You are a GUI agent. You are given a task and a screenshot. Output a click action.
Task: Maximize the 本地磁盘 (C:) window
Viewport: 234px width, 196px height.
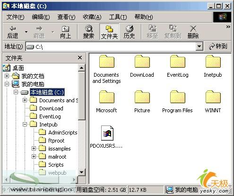(219, 6)
